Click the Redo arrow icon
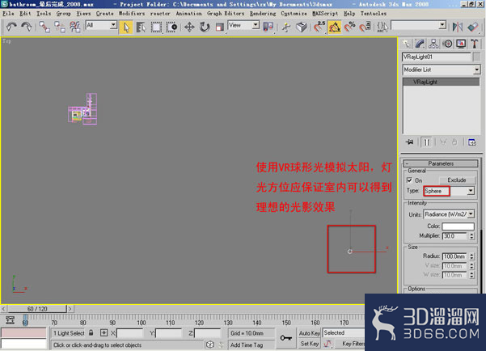This screenshot has height=351, width=486. (26, 27)
